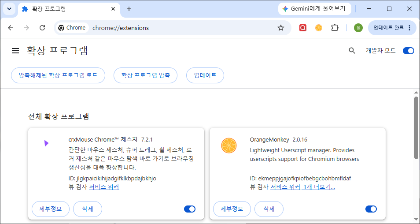Search extensions with magnifier icon
420x224 pixels.
click(x=352, y=50)
